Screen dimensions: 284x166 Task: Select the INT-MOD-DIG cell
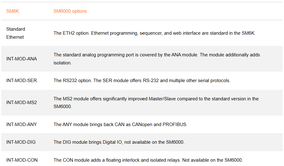coord(21,142)
